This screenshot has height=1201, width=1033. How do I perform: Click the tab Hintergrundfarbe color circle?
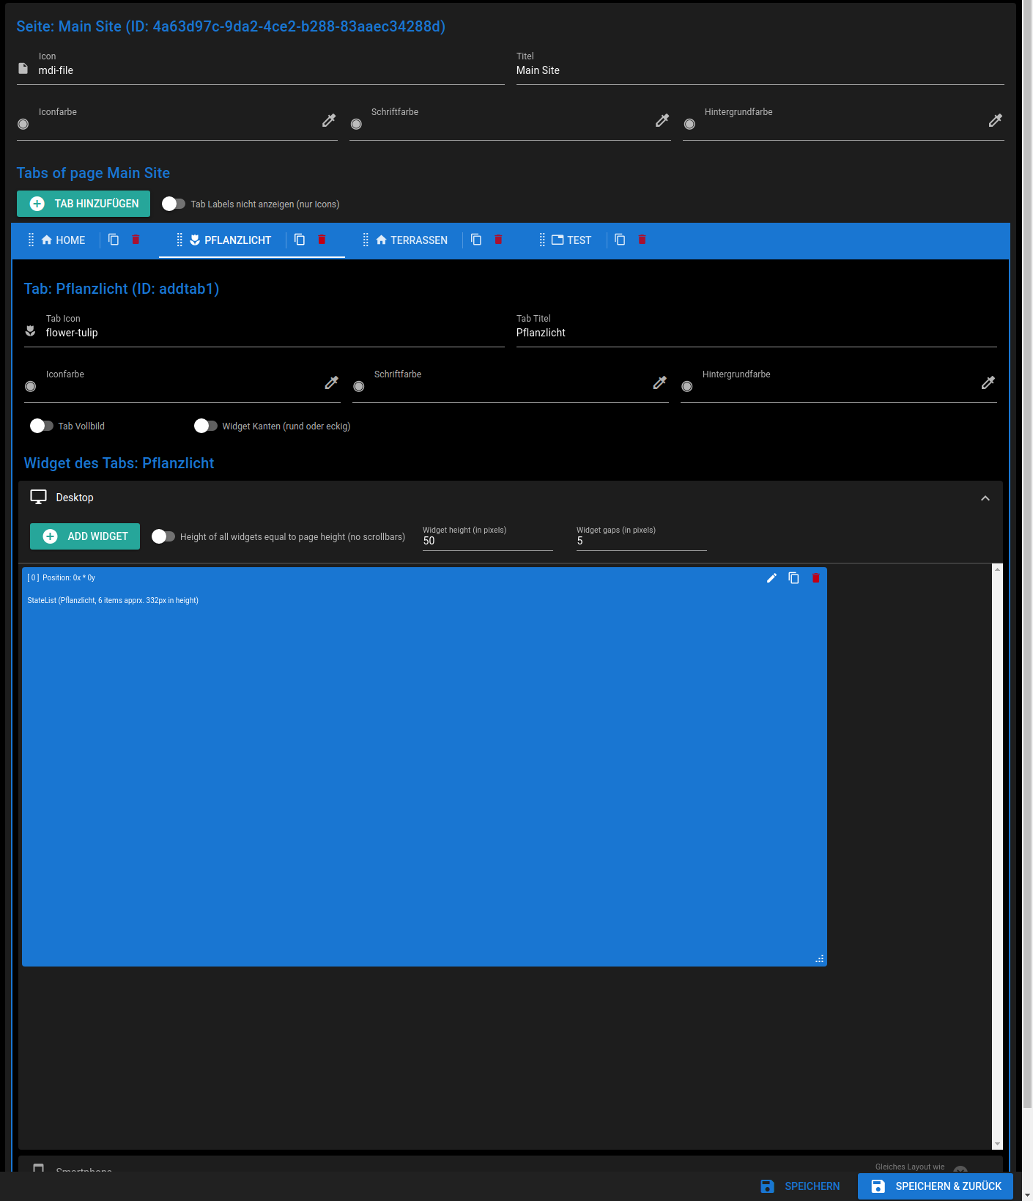pyautogui.click(x=687, y=386)
